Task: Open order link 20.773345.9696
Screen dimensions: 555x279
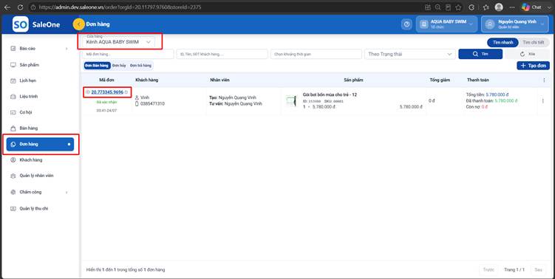Action: [107, 92]
